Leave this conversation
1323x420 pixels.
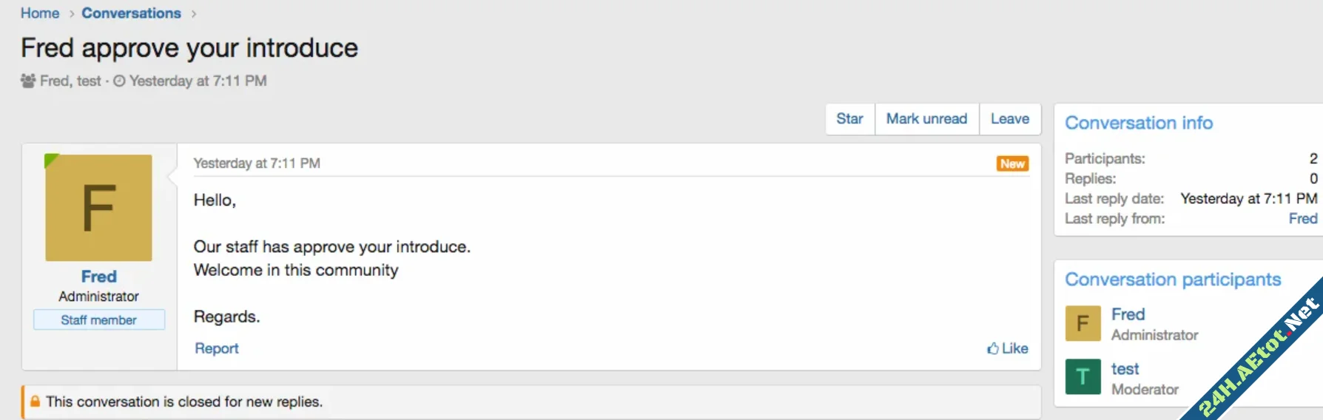[x=1009, y=119]
